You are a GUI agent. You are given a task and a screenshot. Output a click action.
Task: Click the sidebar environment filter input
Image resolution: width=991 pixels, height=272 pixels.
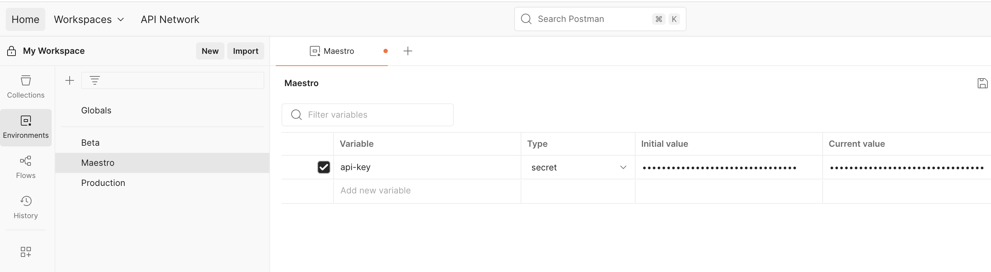click(x=172, y=80)
